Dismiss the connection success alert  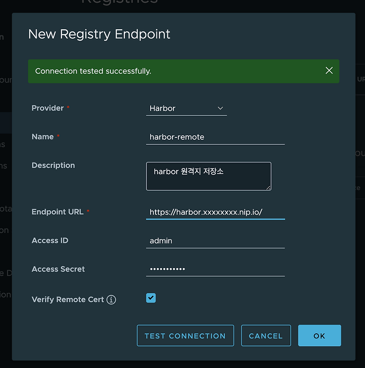(329, 71)
